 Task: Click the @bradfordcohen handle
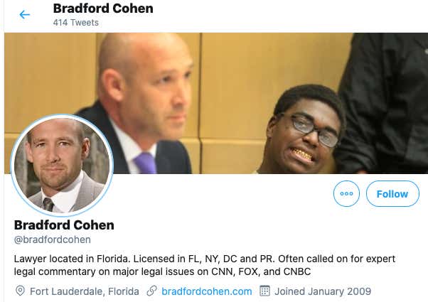[x=53, y=239]
